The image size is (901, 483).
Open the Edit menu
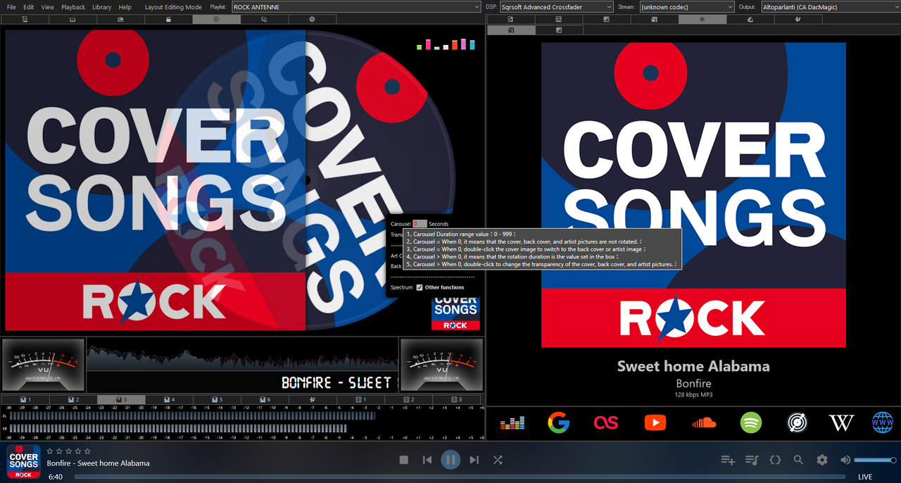pos(29,7)
